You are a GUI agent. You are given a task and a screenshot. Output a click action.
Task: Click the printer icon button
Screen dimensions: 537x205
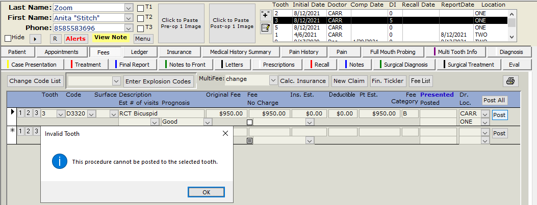tap(510, 81)
